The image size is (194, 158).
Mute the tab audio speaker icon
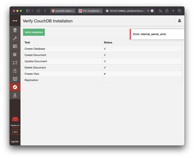tap(148, 11)
